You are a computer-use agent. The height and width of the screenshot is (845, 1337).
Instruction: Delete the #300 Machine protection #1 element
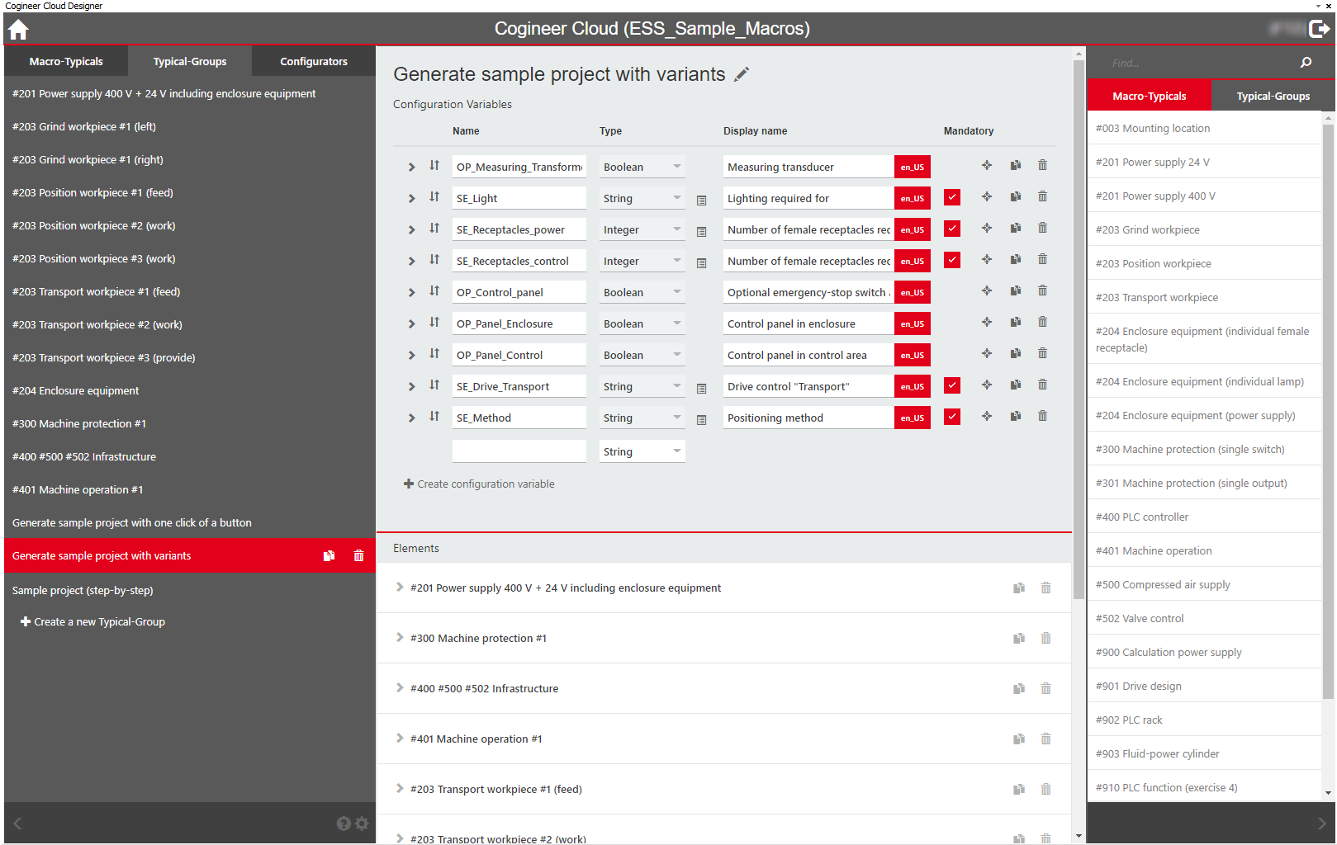1045,639
